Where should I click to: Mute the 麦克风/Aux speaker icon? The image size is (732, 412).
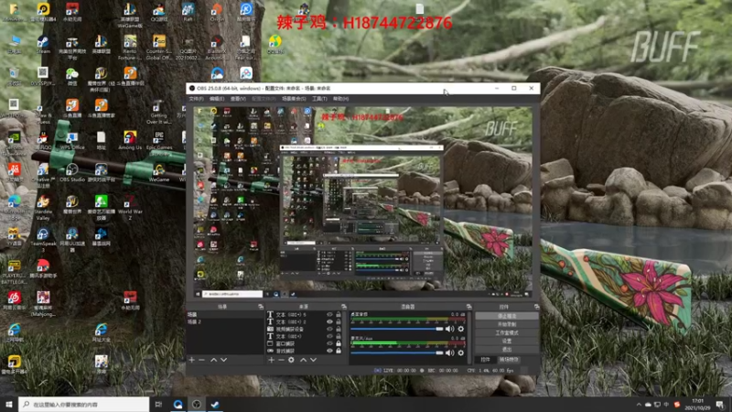click(449, 352)
